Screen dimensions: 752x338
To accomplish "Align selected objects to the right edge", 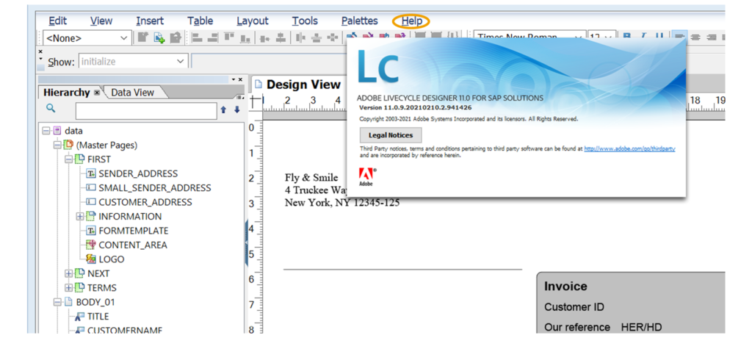I will [x=213, y=37].
